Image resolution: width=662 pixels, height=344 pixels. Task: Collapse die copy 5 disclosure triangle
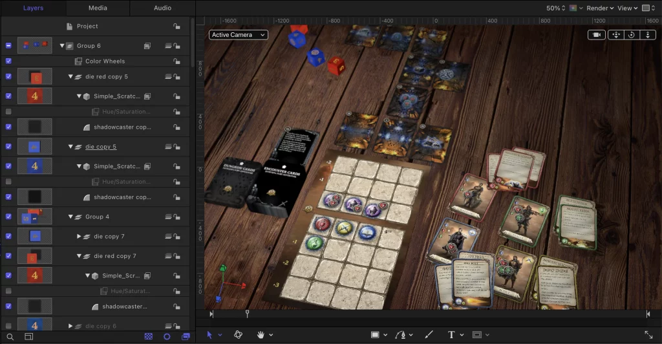[70, 147]
